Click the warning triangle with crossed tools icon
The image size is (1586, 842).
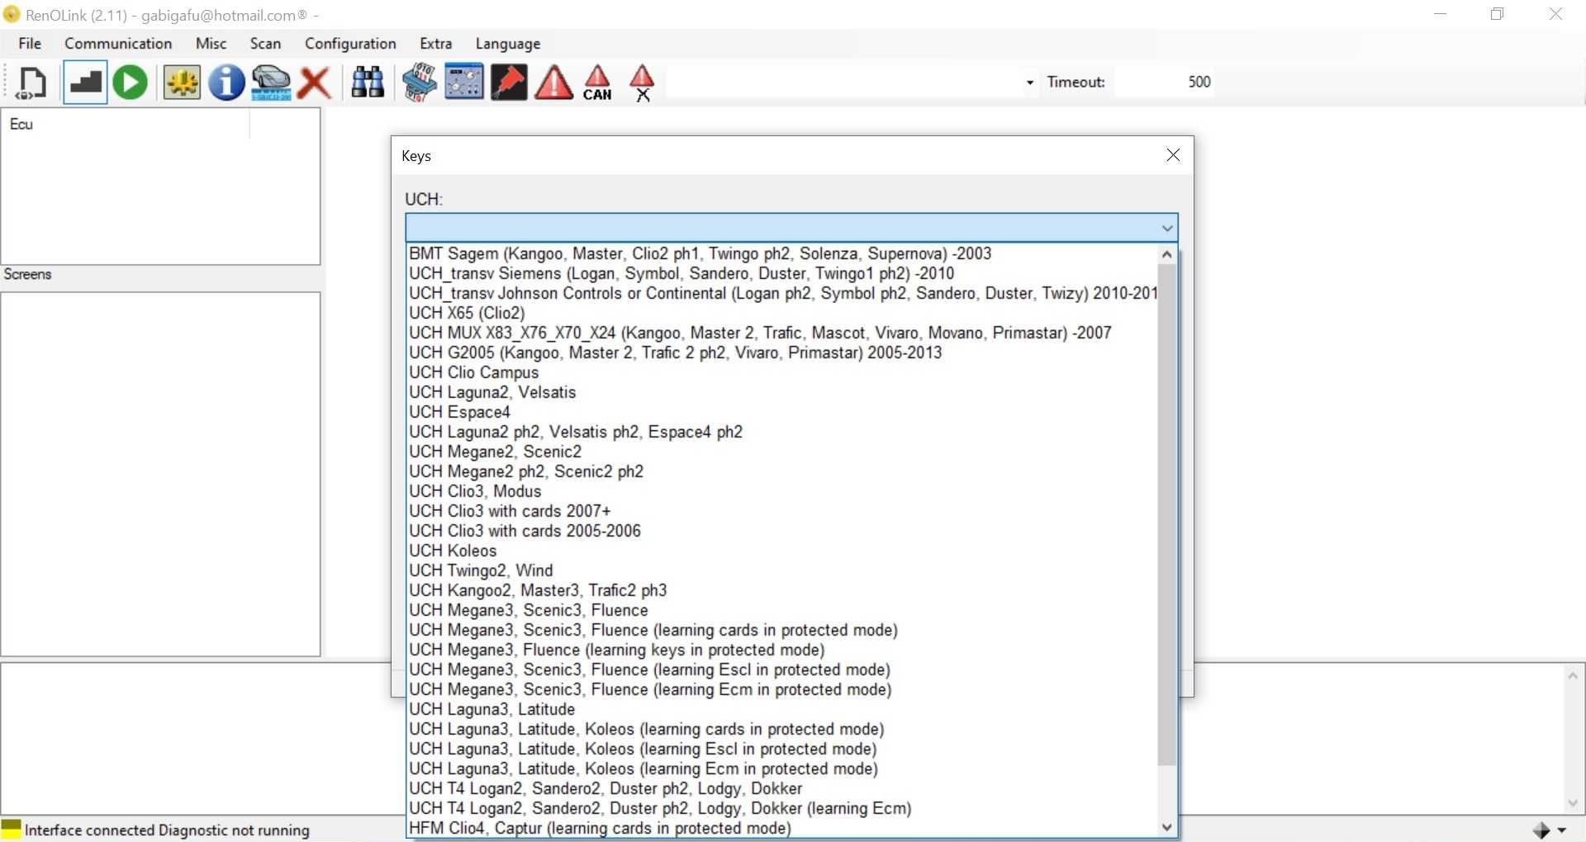pyautogui.click(x=642, y=83)
